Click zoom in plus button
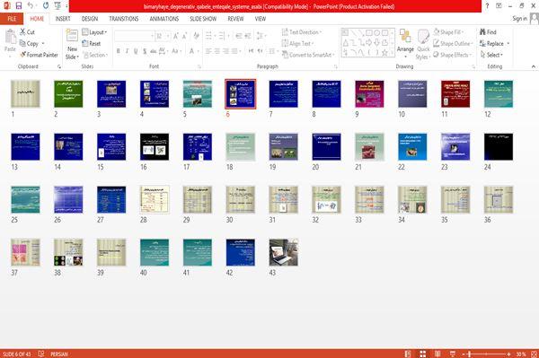Screen dimensions: 539x358 coord(508,354)
